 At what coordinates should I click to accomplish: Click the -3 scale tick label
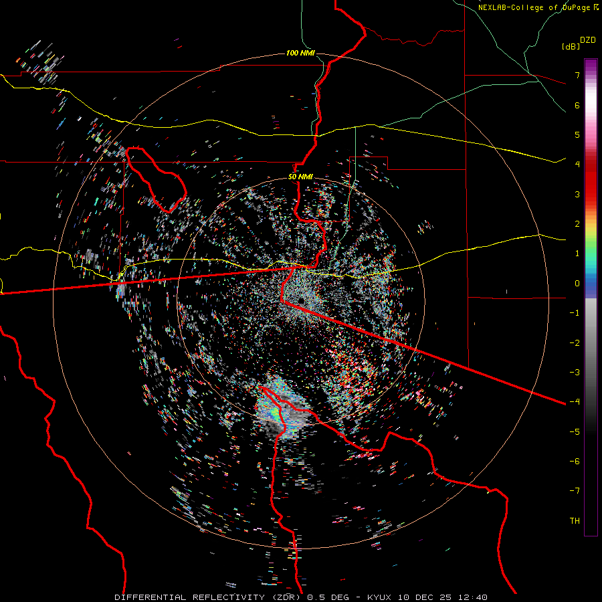575,373
